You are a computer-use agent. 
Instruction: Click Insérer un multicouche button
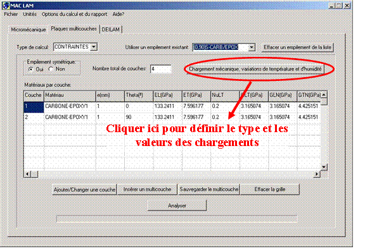[x=147, y=190]
